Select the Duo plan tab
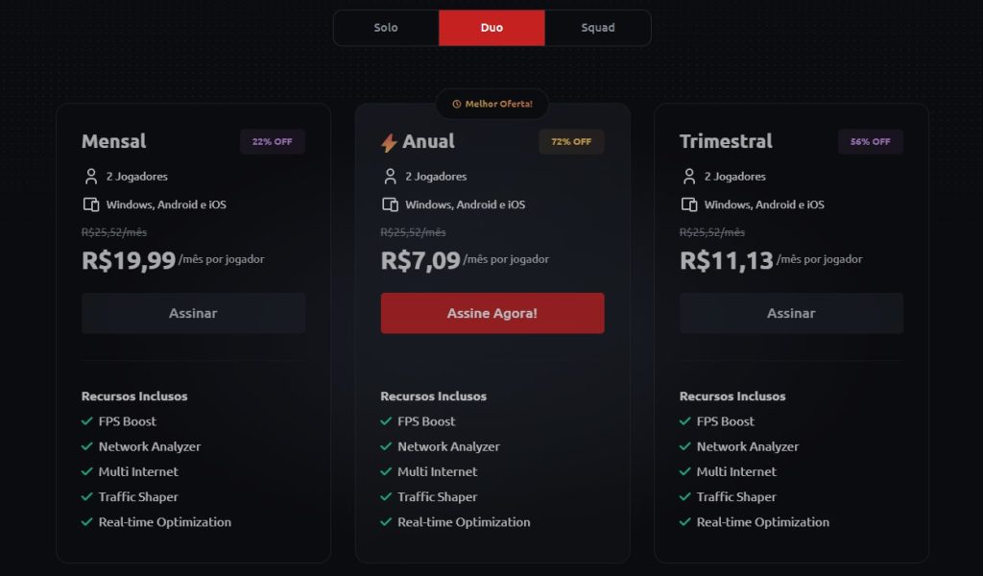This screenshot has width=983, height=576. 491,28
